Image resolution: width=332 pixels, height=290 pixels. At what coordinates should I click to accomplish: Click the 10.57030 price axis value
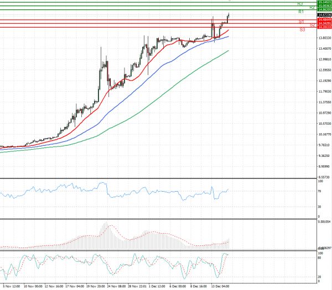coord(325,123)
